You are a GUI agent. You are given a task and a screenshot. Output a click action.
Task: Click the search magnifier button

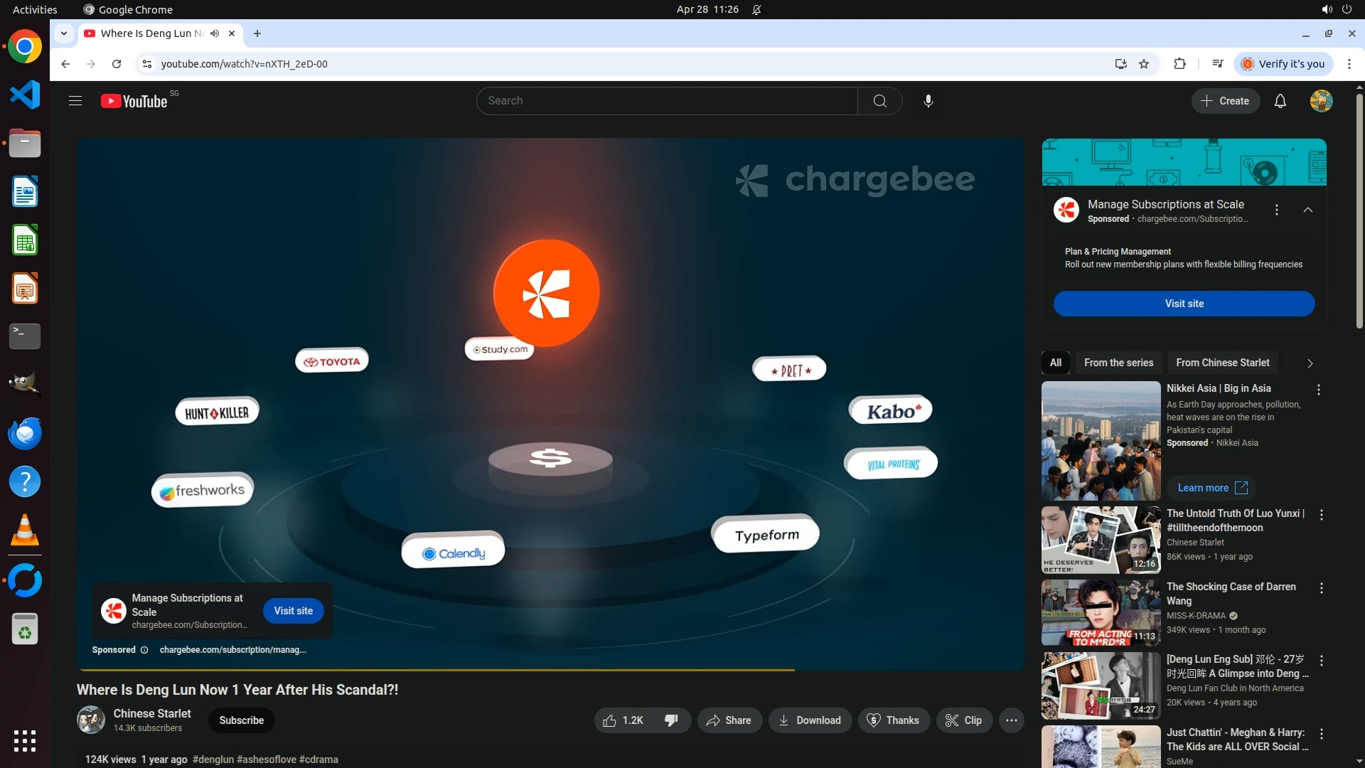pos(879,101)
